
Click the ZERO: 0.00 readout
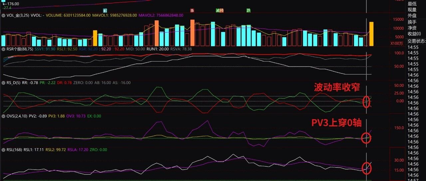[82, 83]
